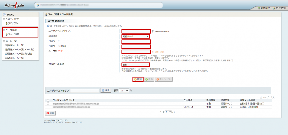Click the 設定反映 icon in header

point(259,8)
